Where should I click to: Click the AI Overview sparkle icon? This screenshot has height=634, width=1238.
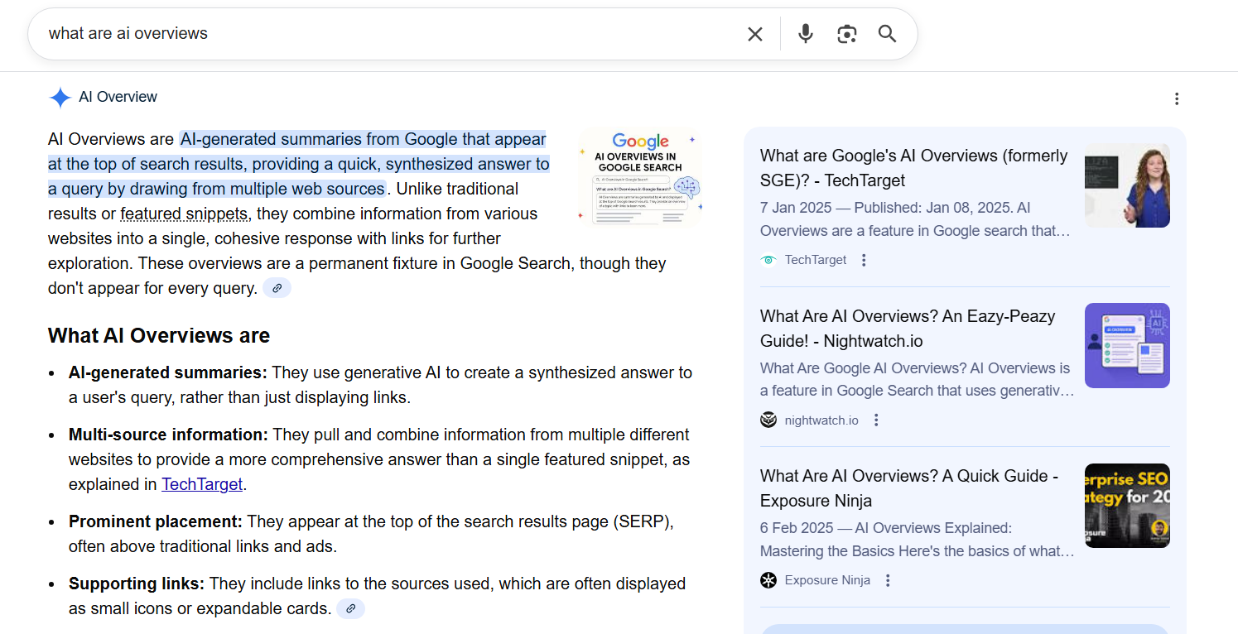(60, 97)
